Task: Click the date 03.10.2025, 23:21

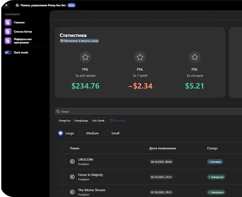Action: (161, 177)
